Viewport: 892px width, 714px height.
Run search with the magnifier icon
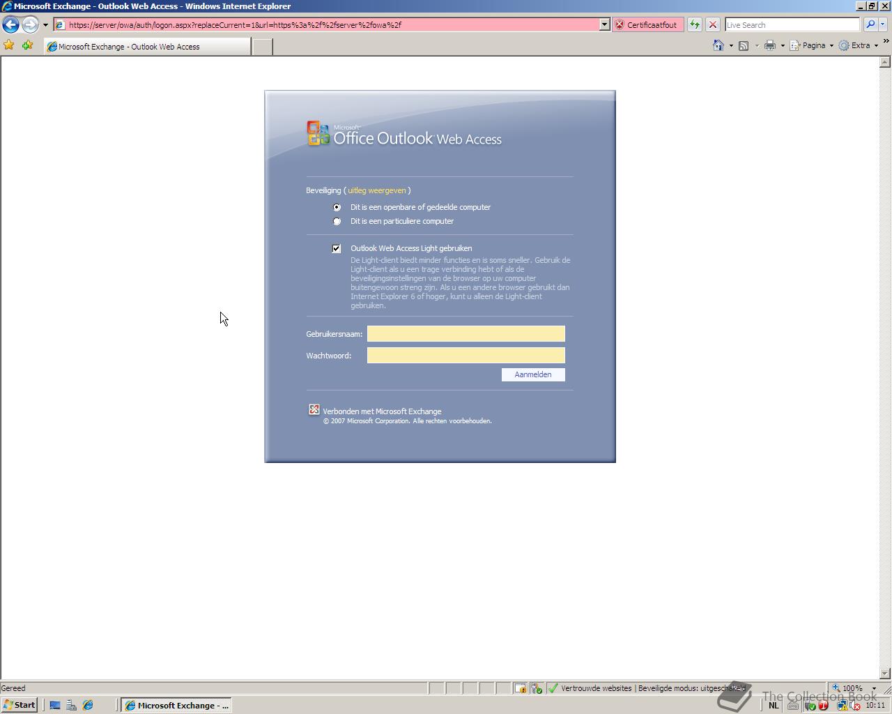coord(870,25)
